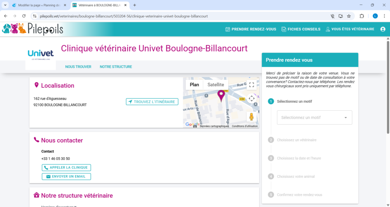Click ENVOYER UN EMAIL button
Image resolution: width=390 pixels, height=207 pixels.
click(x=66, y=177)
